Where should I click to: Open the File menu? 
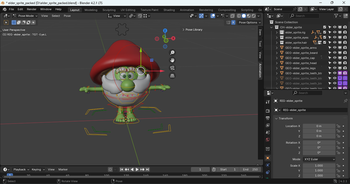pos(11,9)
